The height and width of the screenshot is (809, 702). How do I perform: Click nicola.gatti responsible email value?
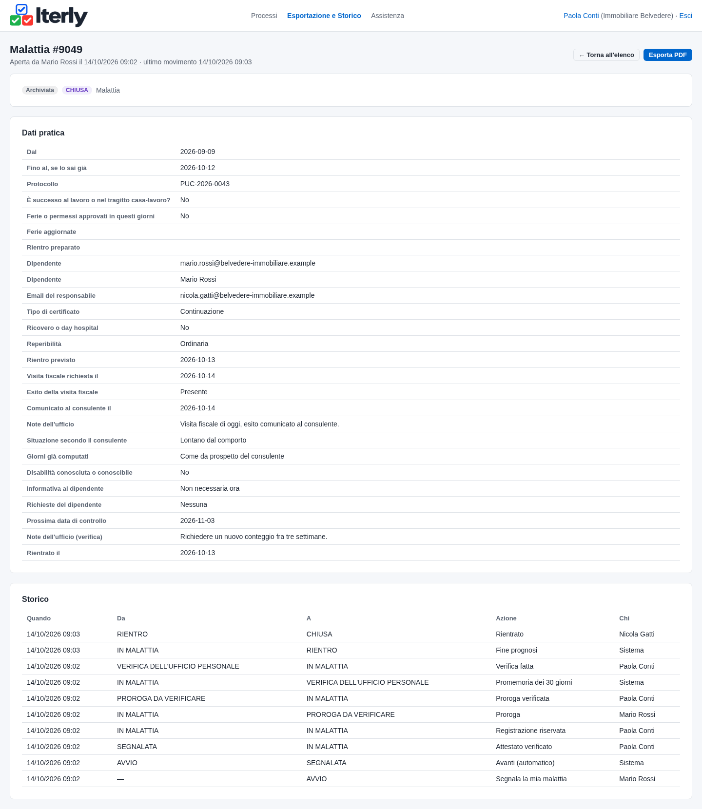tap(247, 295)
